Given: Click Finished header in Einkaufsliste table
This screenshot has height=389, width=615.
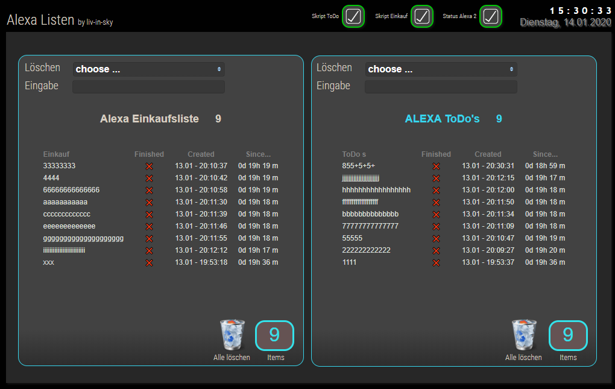Looking at the screenshot, I should [149, 154].
